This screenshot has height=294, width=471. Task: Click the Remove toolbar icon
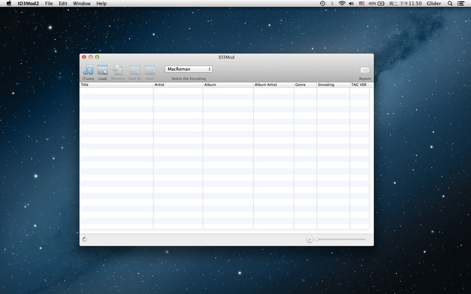[x=118, y=70]
